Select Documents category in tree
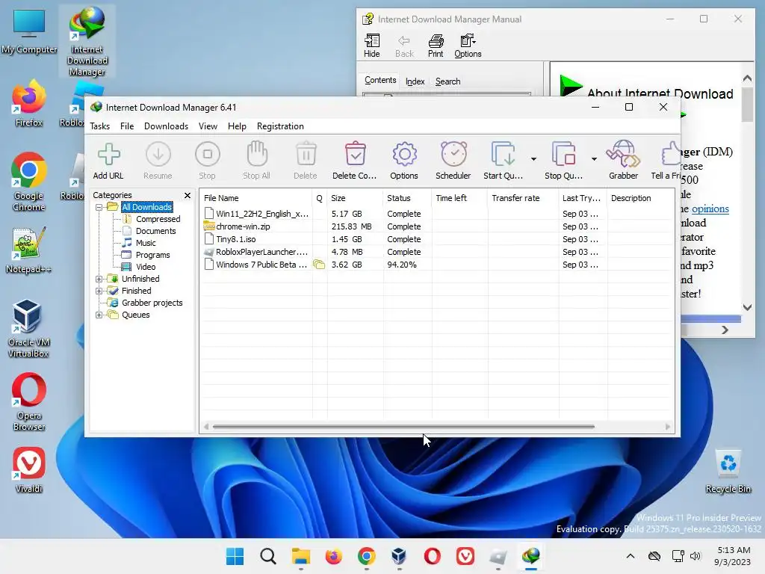Viewport: 765px width, 574px height. 155,231
